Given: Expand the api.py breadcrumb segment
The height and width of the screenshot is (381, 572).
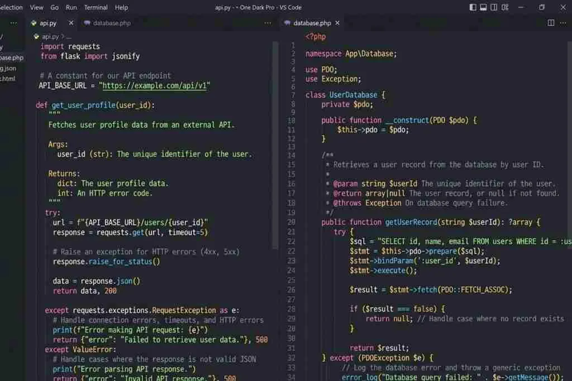Looking at the screenshot, I should click(x=50, y=36).
